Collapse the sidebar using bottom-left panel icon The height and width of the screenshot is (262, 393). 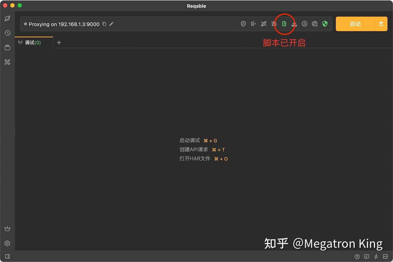pos(7,257)
